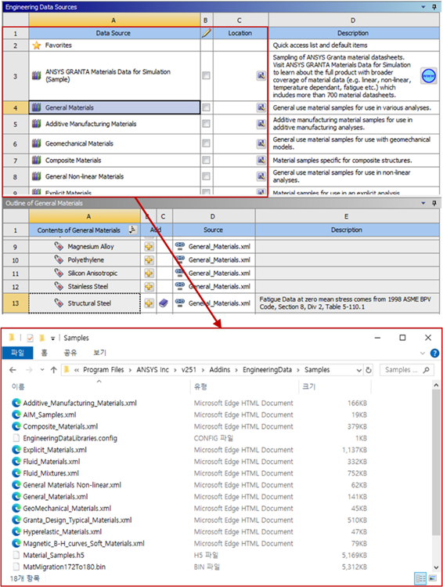Click the Explorer vertical scrollbar thumb
This screenshot has width=443, height=587.
click(x=436, y=462)
